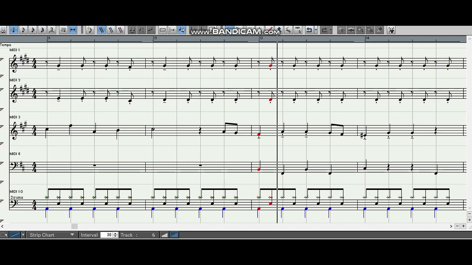Click the horizontal zoom in plus button
The image size is (472, 265).
pos(463,226)
